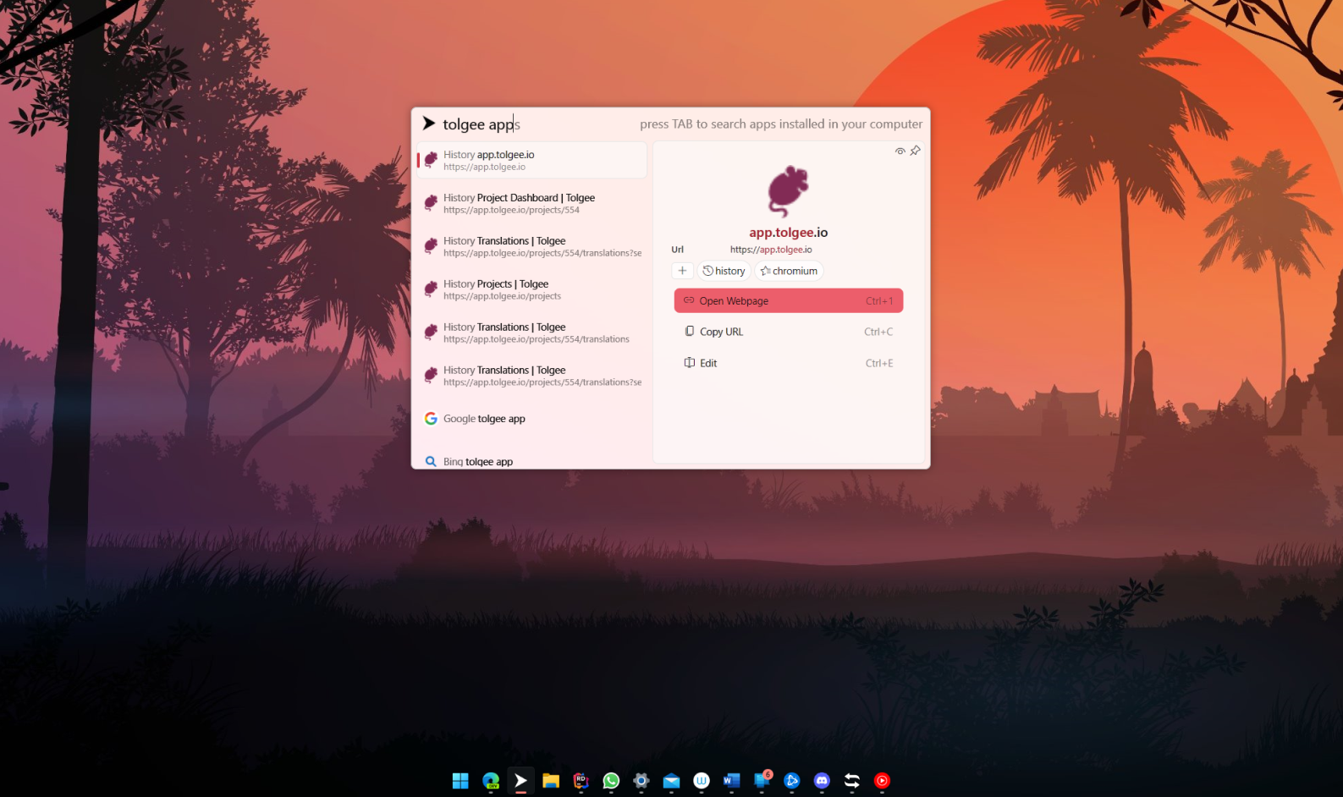Image resolution: width=1343 pixels, height=797 pixels.
Task: Launch JetBrains Rider from the taskbar
Action: [x=581, y=781]
